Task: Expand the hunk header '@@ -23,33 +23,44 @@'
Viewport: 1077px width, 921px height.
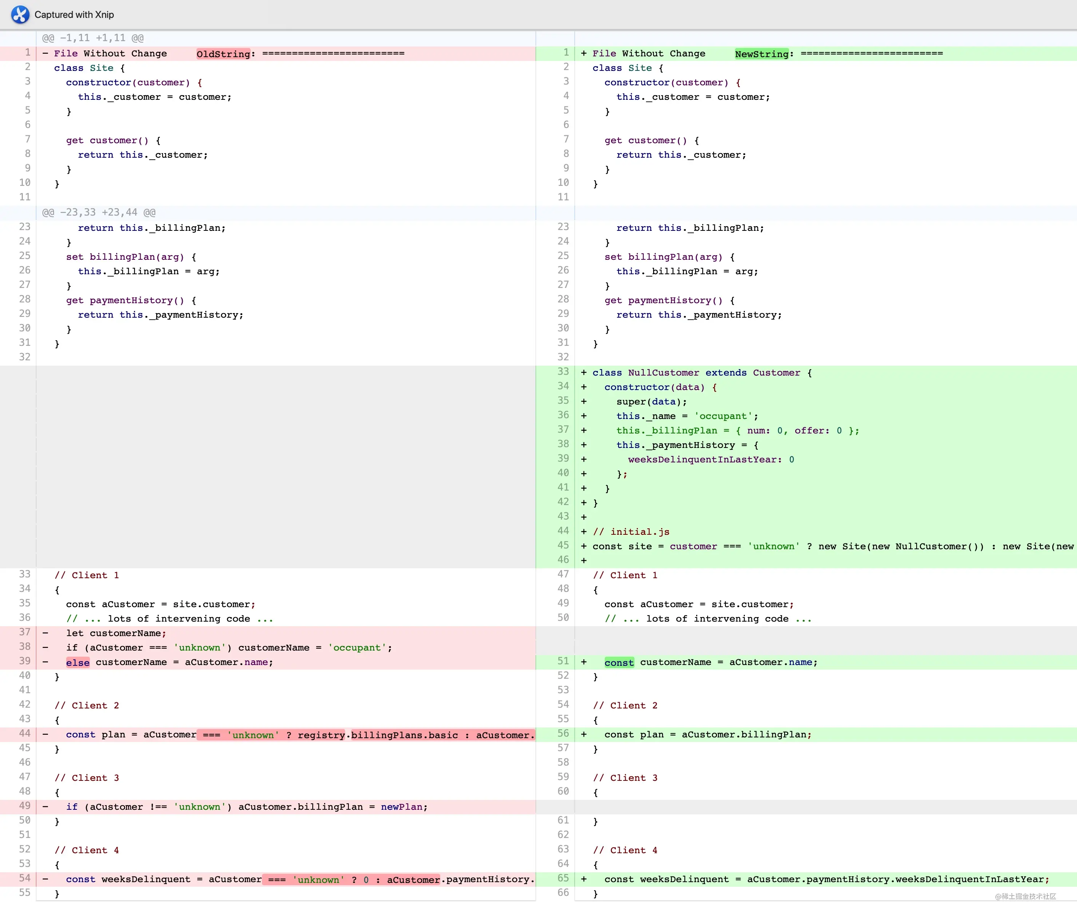Action: (x=99, y=213)
